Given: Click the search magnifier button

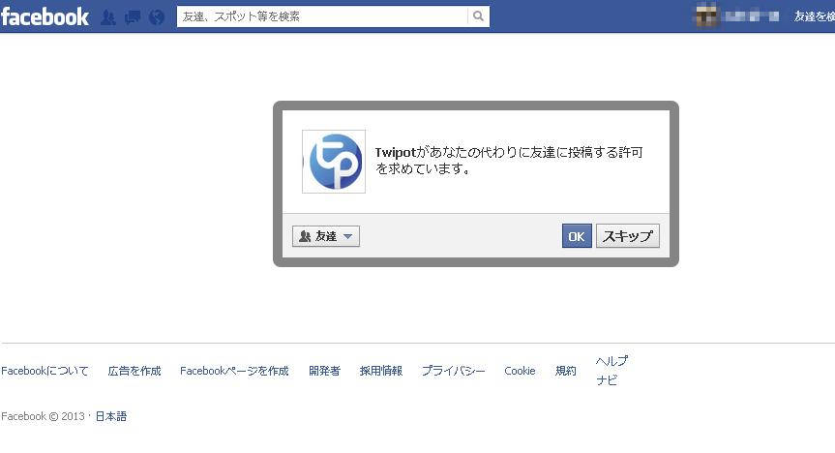Looking at the screenshot, I should click(x=478, y=16).
